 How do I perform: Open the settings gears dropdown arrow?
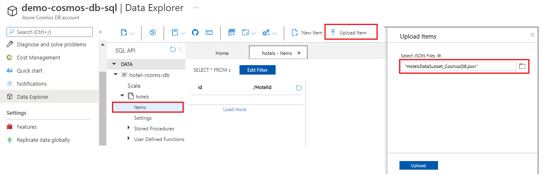tap(274, 33)
